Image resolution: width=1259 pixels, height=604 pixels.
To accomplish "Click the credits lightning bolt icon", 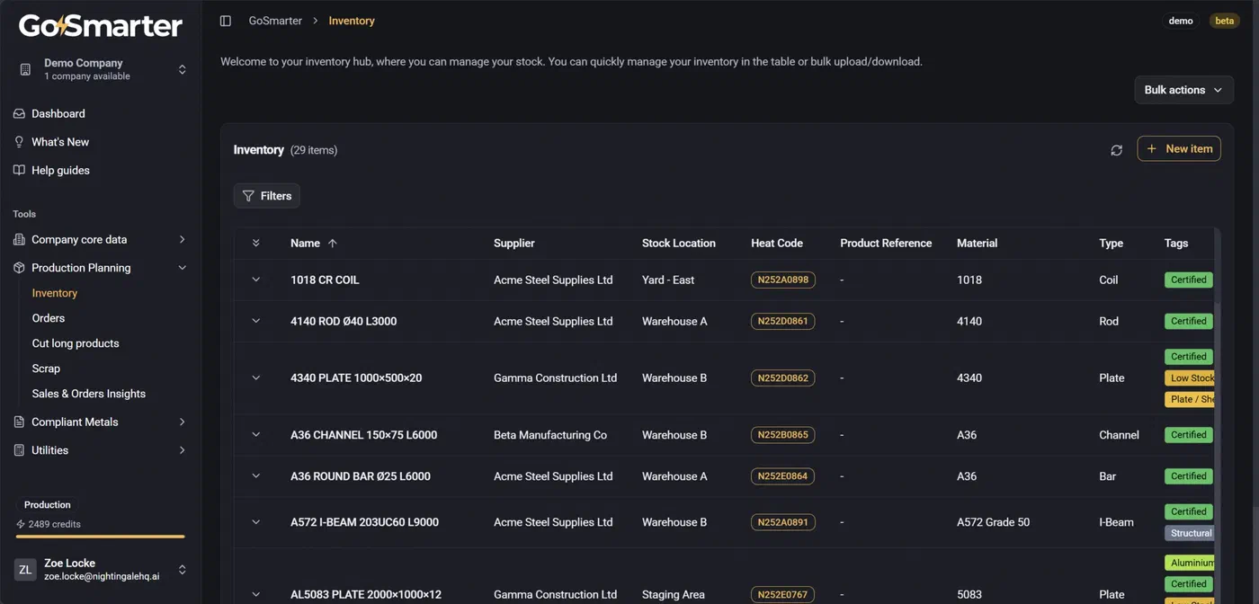I will pyautogui.click(x=21, y=524).
